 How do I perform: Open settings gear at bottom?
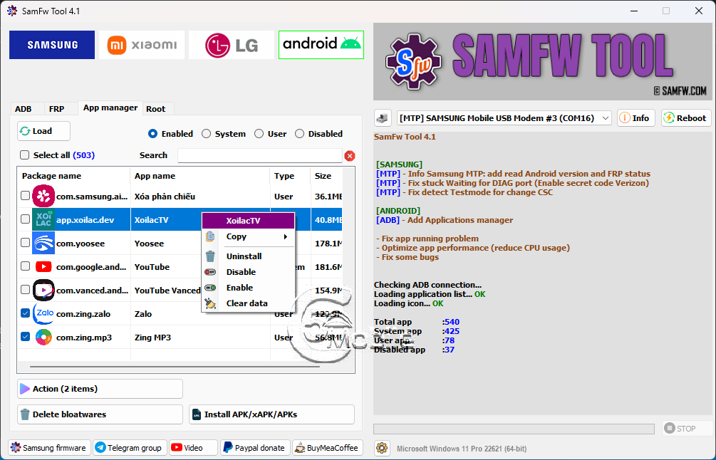(382, 448)
